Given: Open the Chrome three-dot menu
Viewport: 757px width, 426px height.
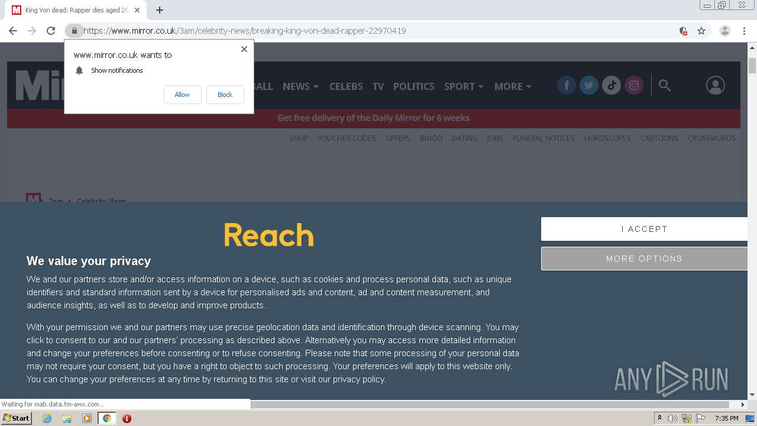Looking at the screenshot, I should point(744,31).
